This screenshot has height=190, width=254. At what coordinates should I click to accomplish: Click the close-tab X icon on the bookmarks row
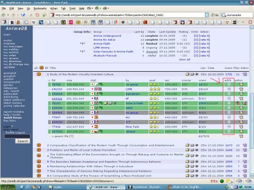tap(250, 22)
